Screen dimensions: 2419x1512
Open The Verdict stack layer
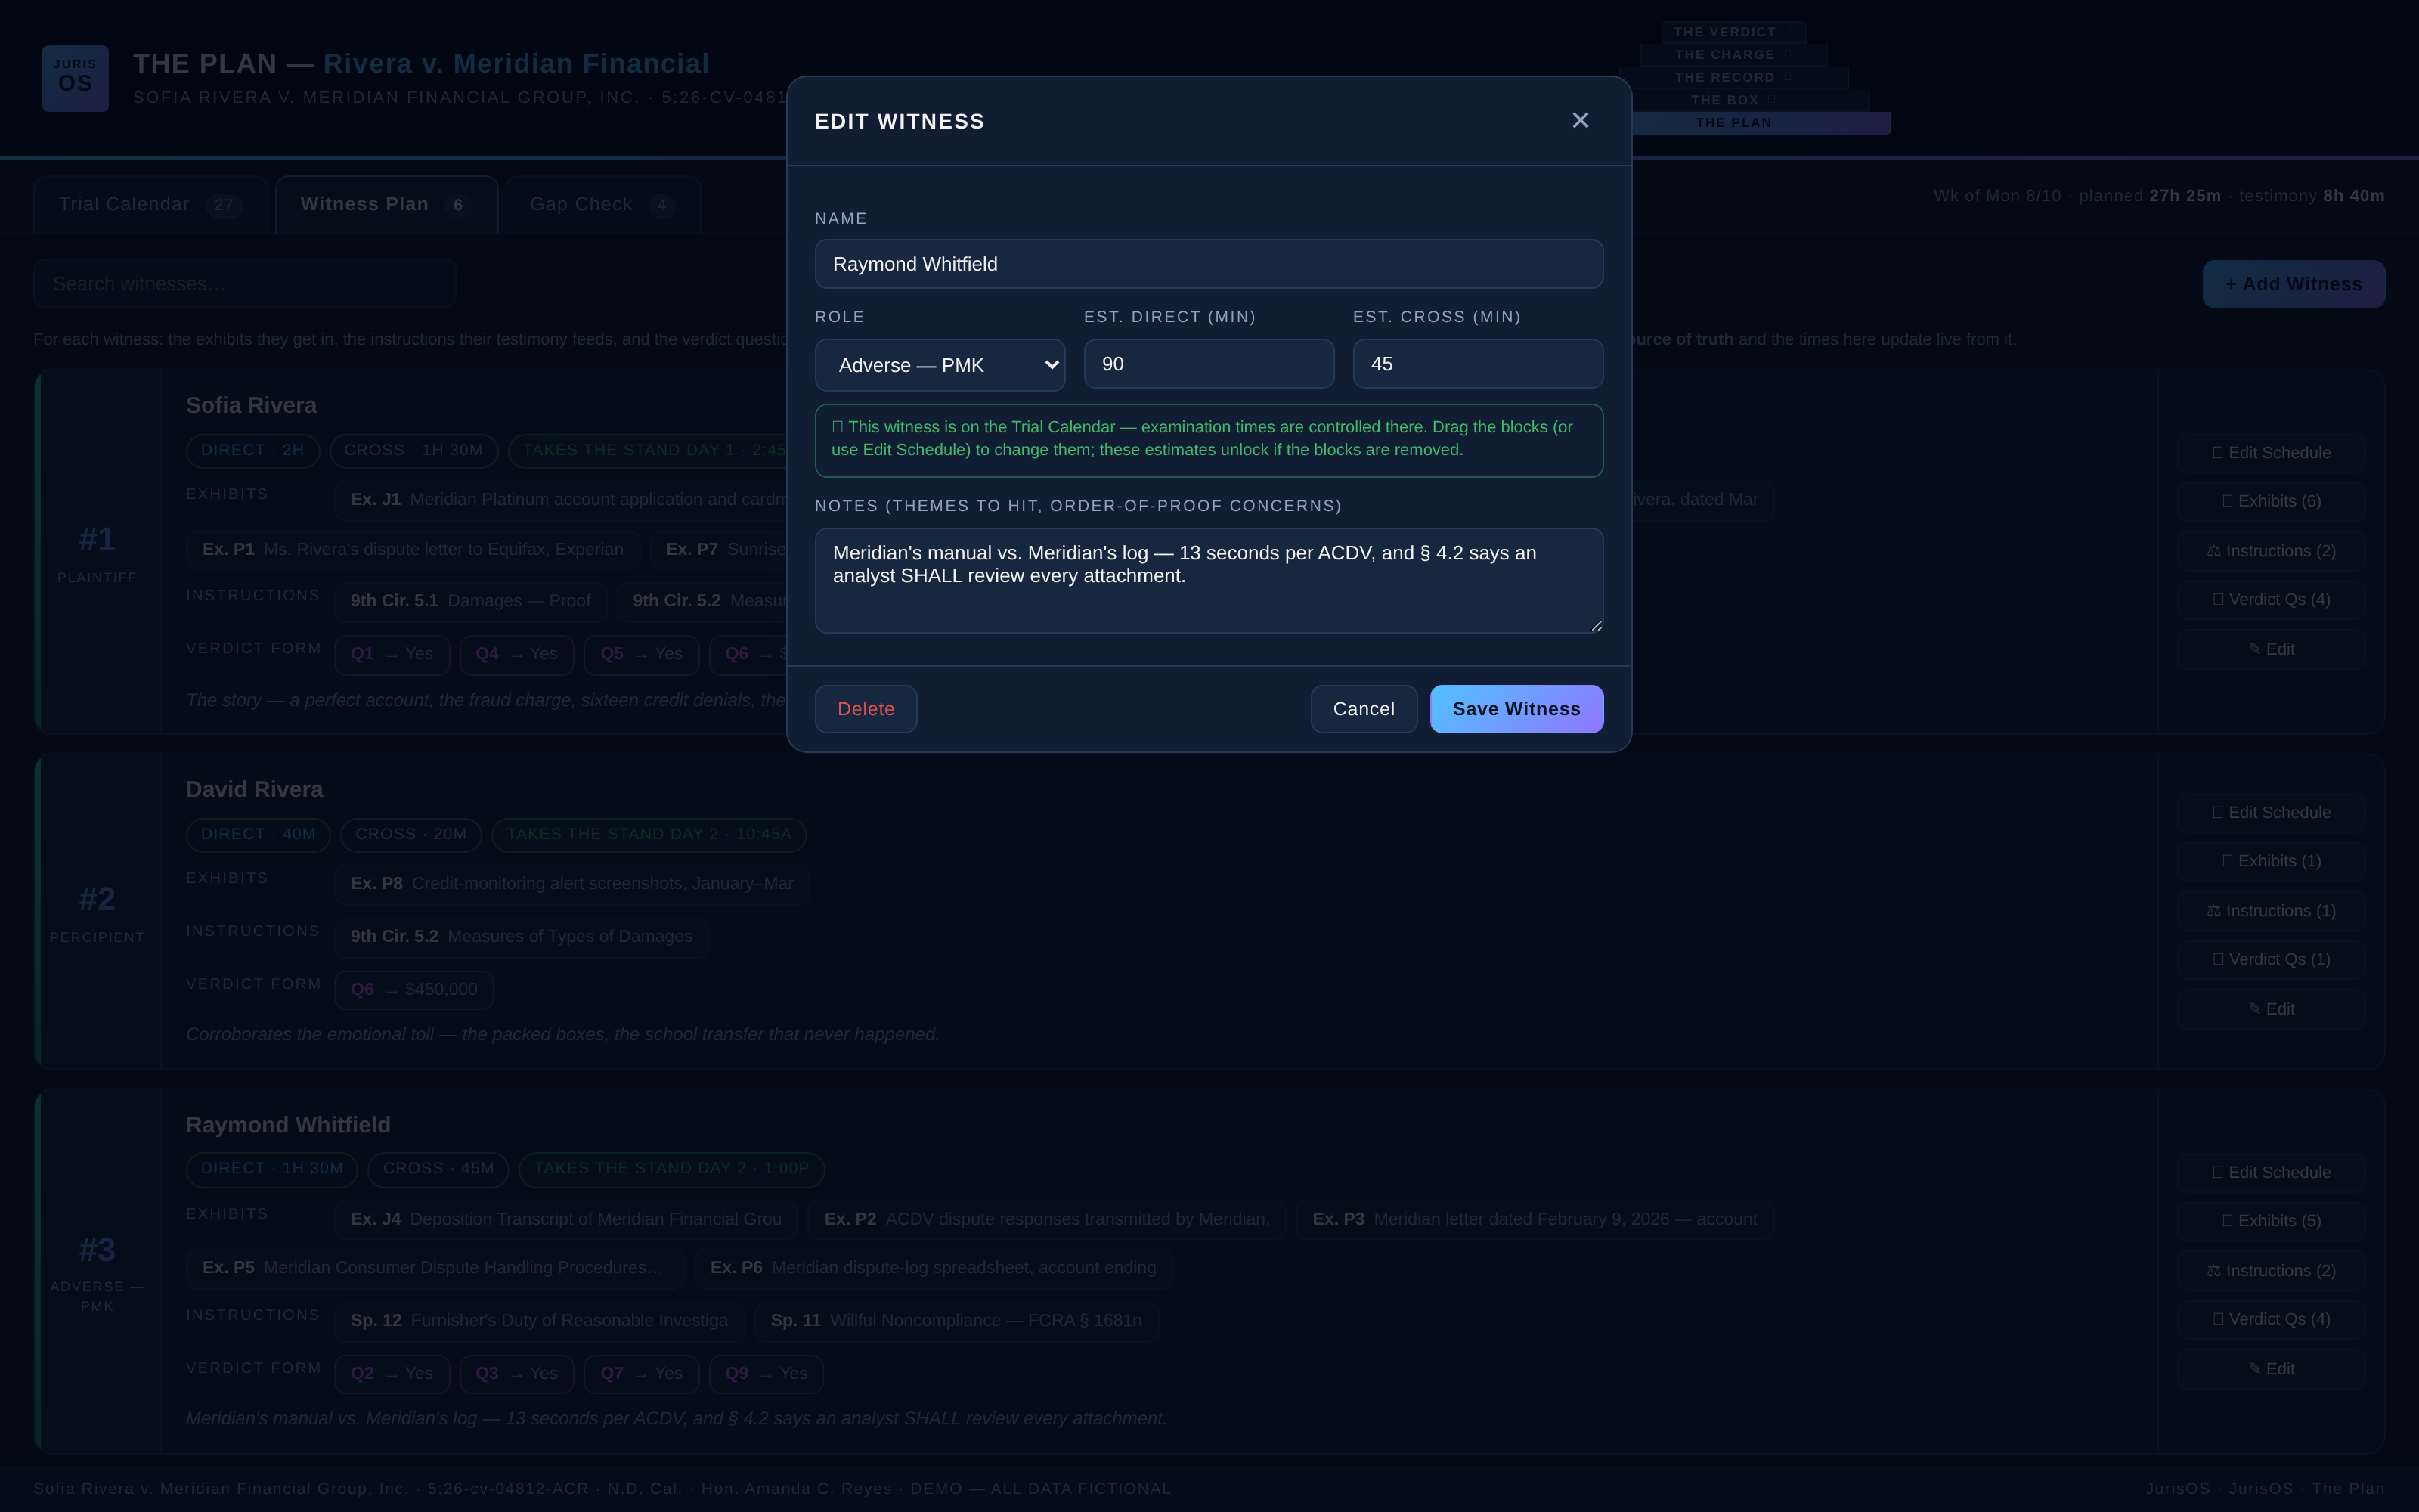coord(1733,32)
